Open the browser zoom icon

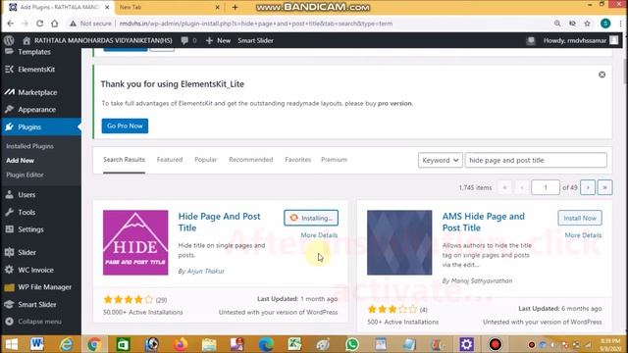557,24
